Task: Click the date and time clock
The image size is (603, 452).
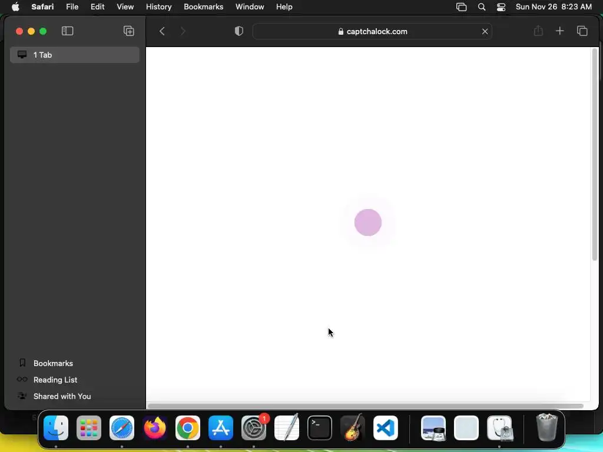Action: click(x=554, y=7)
